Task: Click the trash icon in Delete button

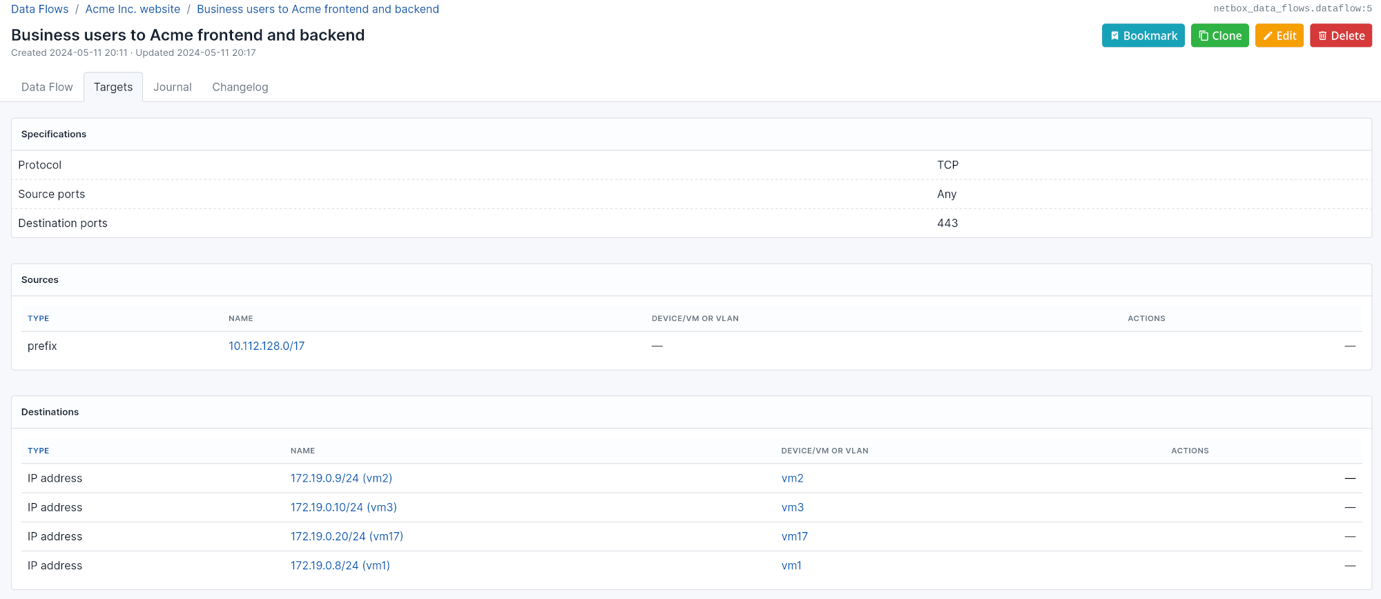Action: coord(1322,36)
